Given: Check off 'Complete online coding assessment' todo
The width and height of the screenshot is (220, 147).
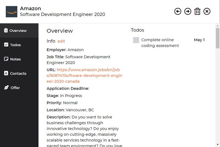Looking at the screenshot, I should (x=136, y=40).
